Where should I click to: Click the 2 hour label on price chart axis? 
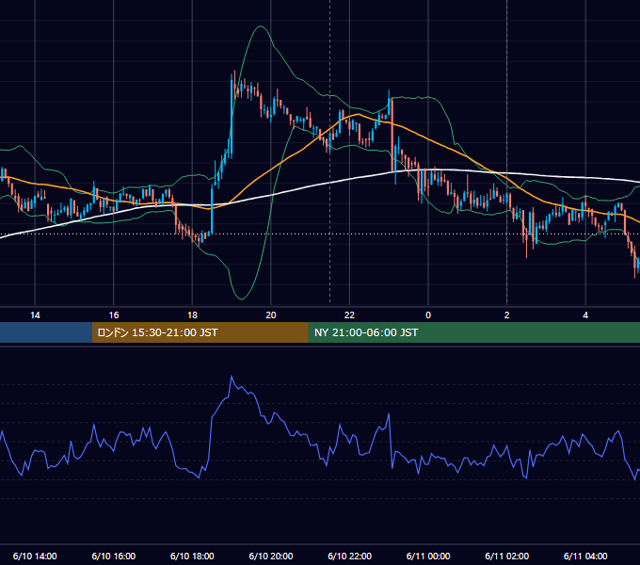click(507, 315)
